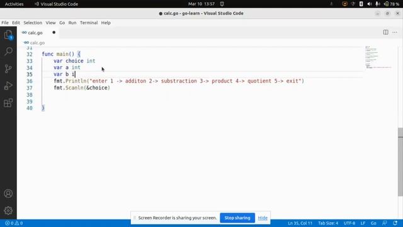Screen dimensions: 403x227
Task: Change the Go language mode
Action: coord(373,223)
